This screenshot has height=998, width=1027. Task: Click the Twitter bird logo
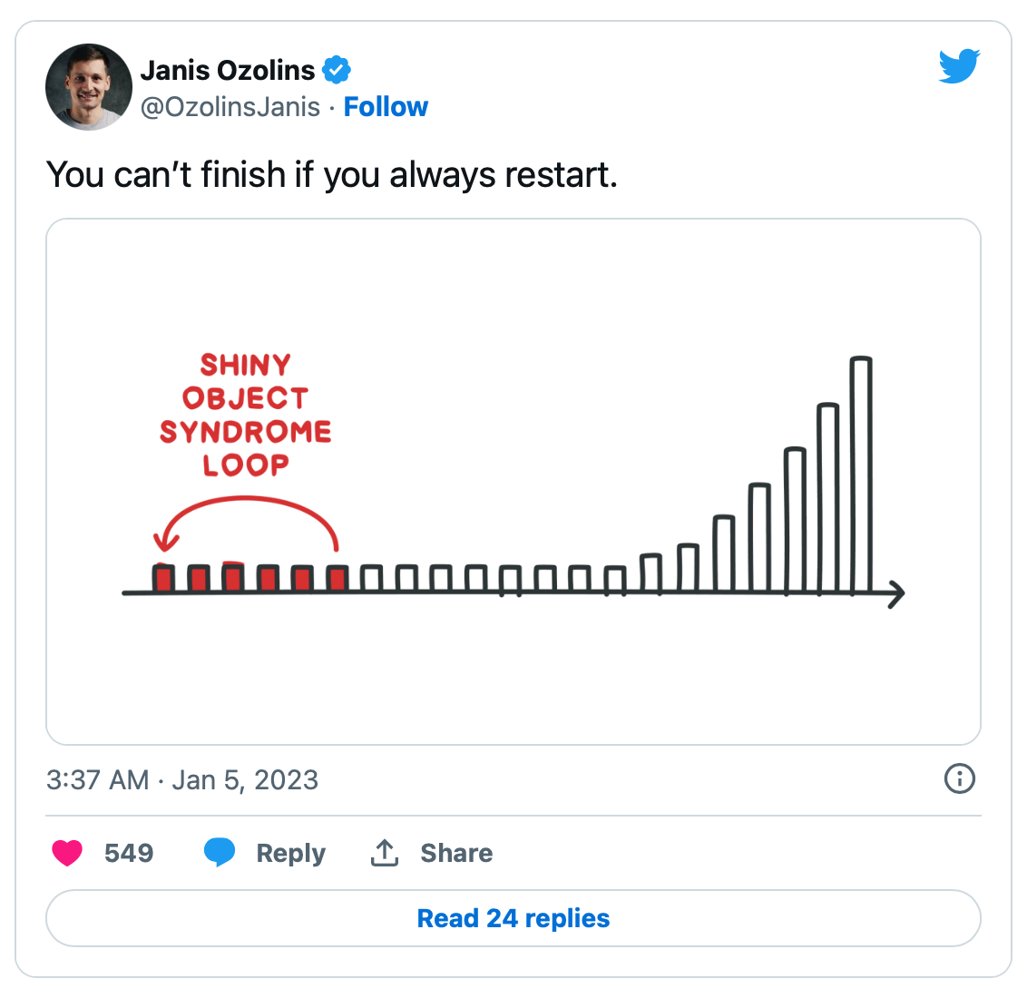click(959, 65)
